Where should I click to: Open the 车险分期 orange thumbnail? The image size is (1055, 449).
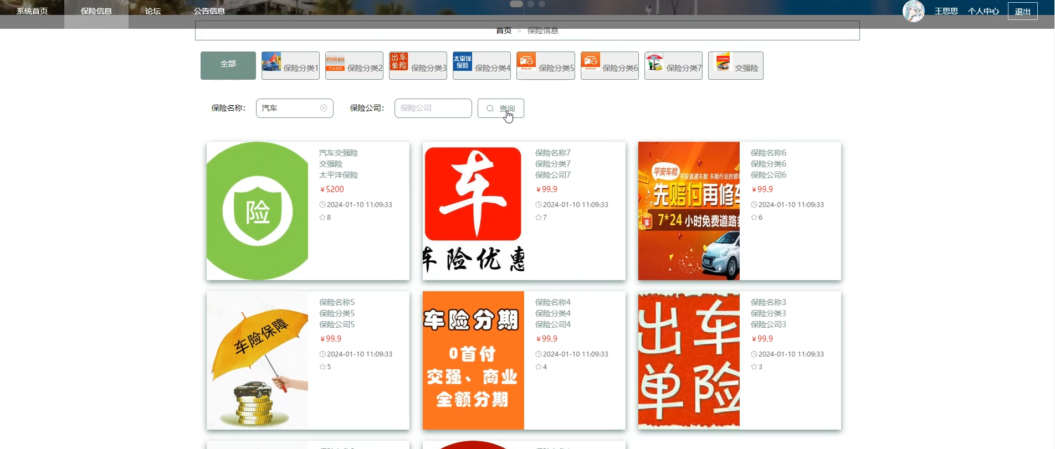tap(473, 360)
